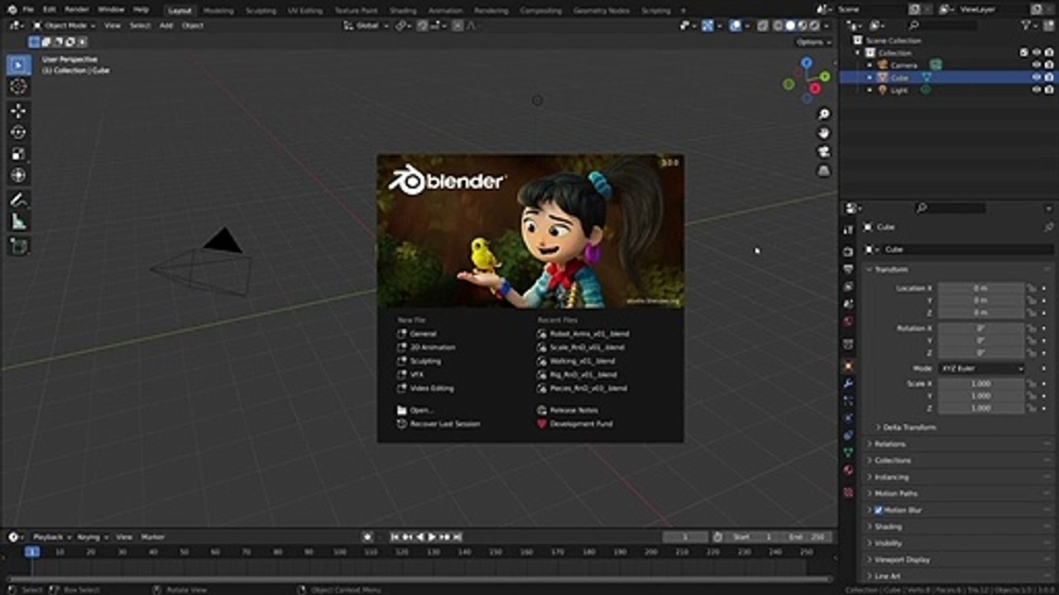The height and width of the screenshot is (595, 1059).
Task: Disable Light in renders camera icon
Action: (x=1048, y=90)
